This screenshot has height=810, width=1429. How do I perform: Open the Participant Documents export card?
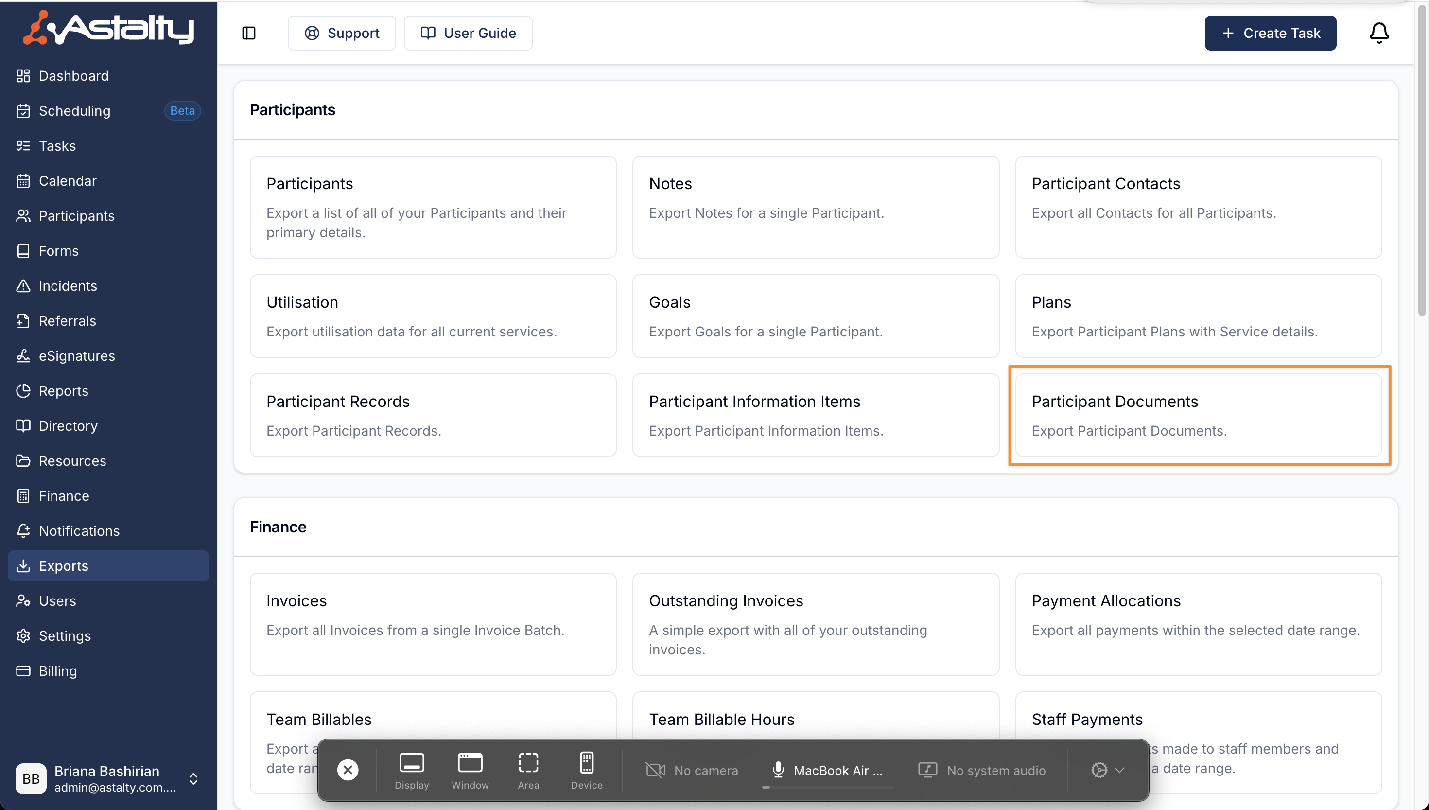tap(1198, 415)
